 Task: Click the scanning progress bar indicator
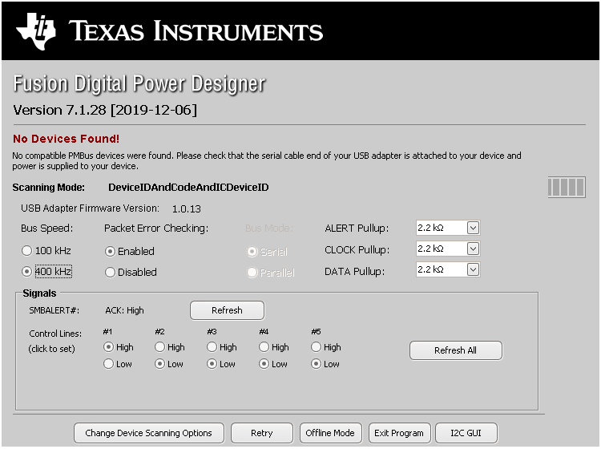pos(566,188)
